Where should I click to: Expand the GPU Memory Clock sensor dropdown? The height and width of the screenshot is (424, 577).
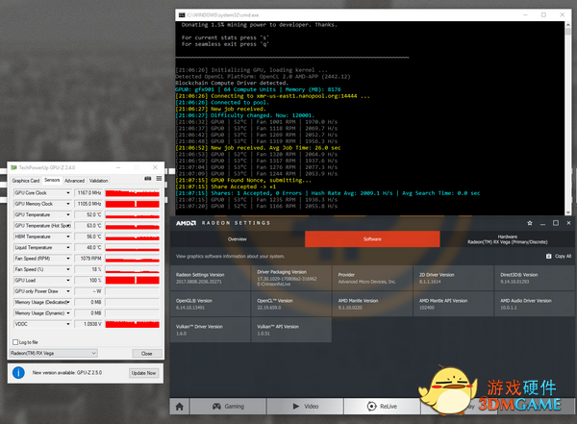(x=68, y=204)
